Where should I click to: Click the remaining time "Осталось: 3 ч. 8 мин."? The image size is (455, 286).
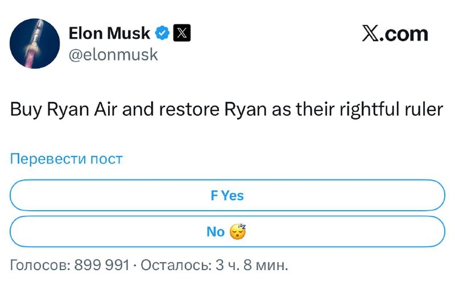click(x=214, y=265)
